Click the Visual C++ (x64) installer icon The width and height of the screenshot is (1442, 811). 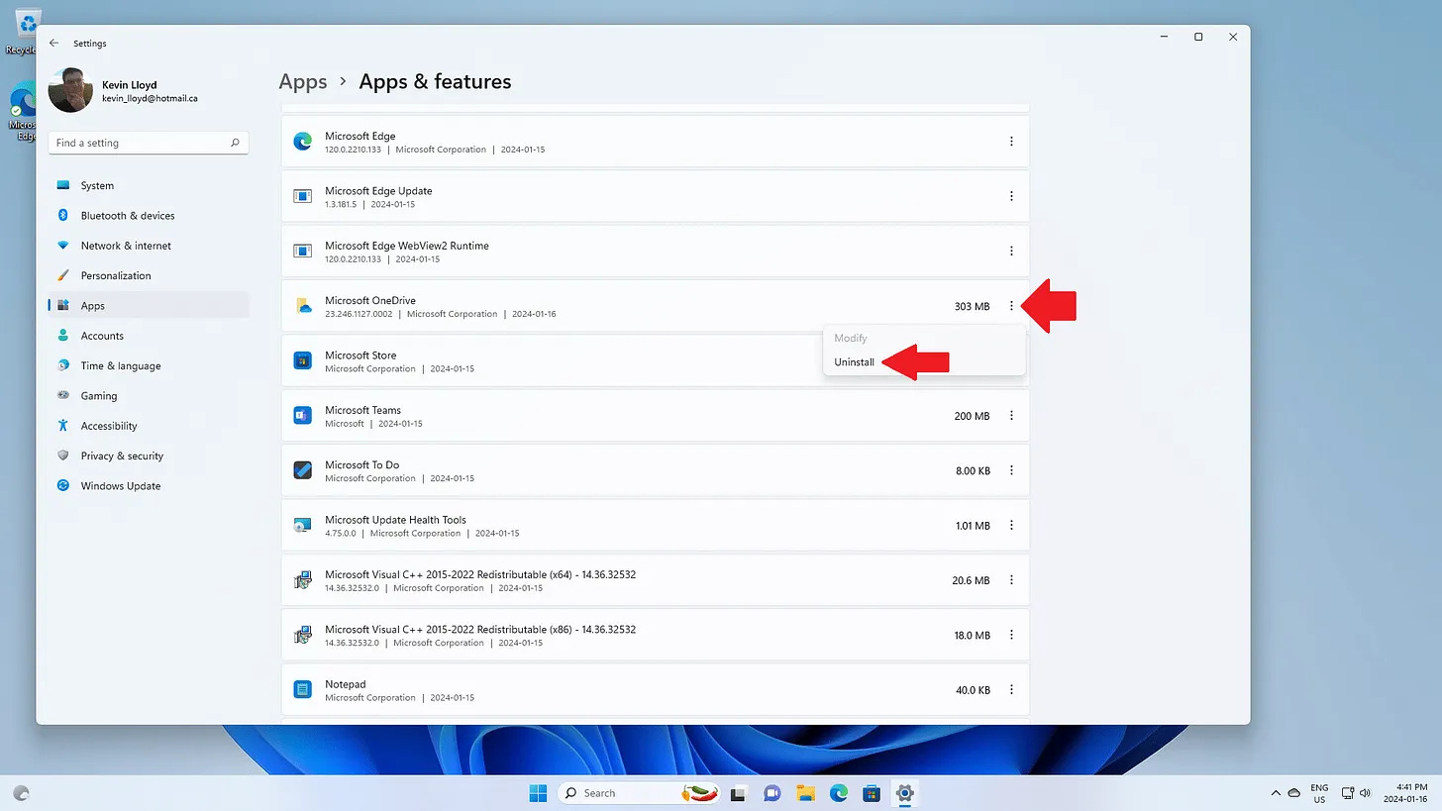(x=303, y=580)
